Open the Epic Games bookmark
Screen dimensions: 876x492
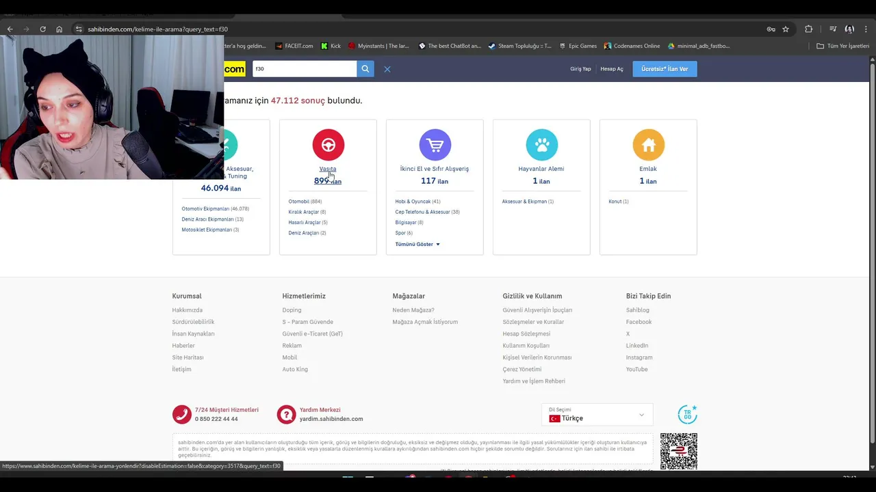click(578, 46)
